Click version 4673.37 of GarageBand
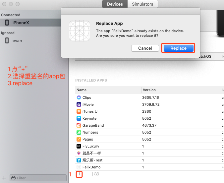Image resolution: width=224 pixels, height=183 pixels. [149, 125]
